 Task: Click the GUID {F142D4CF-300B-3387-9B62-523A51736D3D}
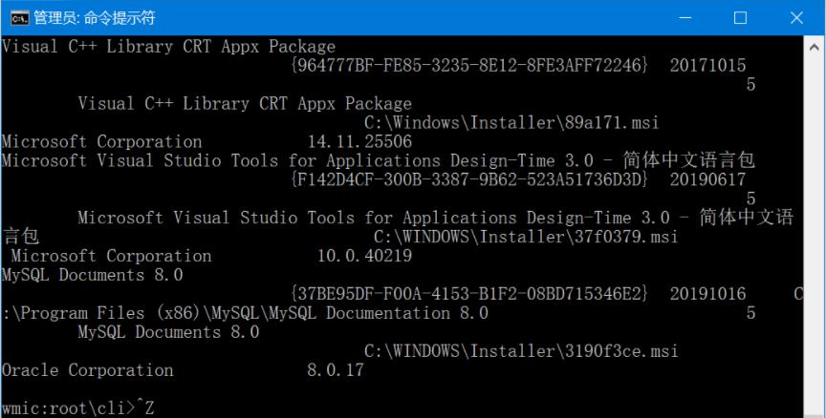point(468,179)
